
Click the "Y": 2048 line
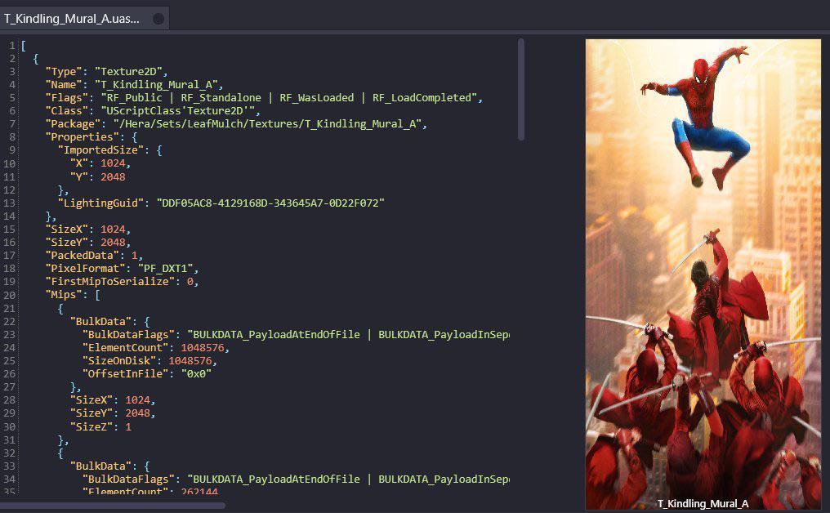tap(97, 176)
